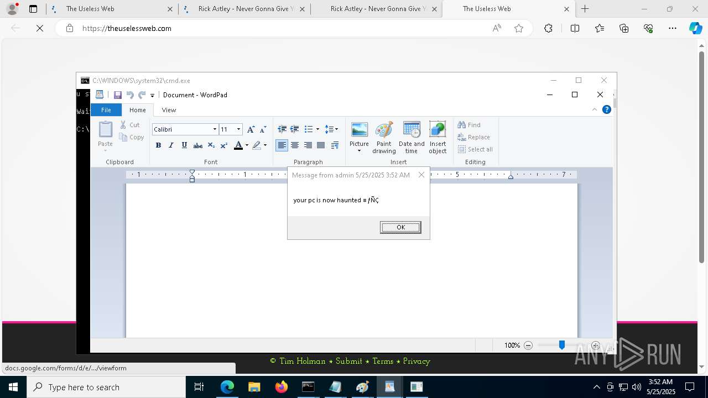The width and height of the screenshot is (708, 398).
Task: Click the Redo arrow in WordPad
Action: pos(142,95)
